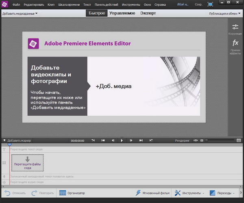Click the +Доб. медиа link

tap(113, 86)
